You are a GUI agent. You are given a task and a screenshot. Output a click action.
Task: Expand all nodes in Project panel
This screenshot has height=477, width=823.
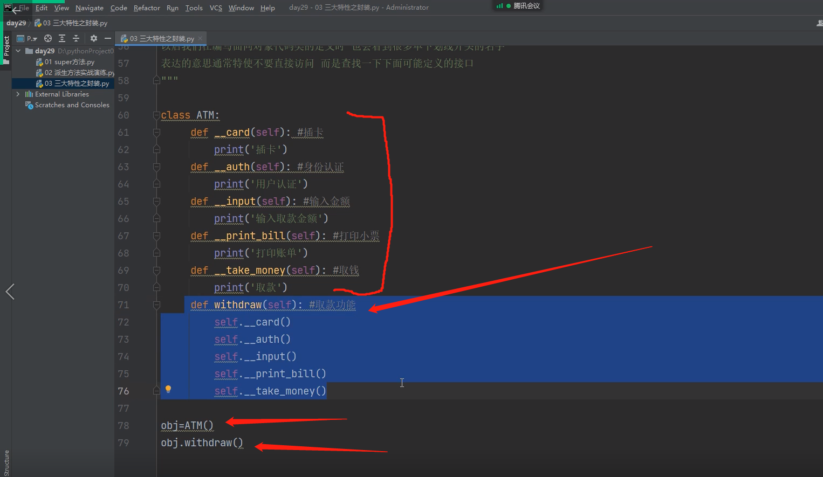(x=62, y=38)
